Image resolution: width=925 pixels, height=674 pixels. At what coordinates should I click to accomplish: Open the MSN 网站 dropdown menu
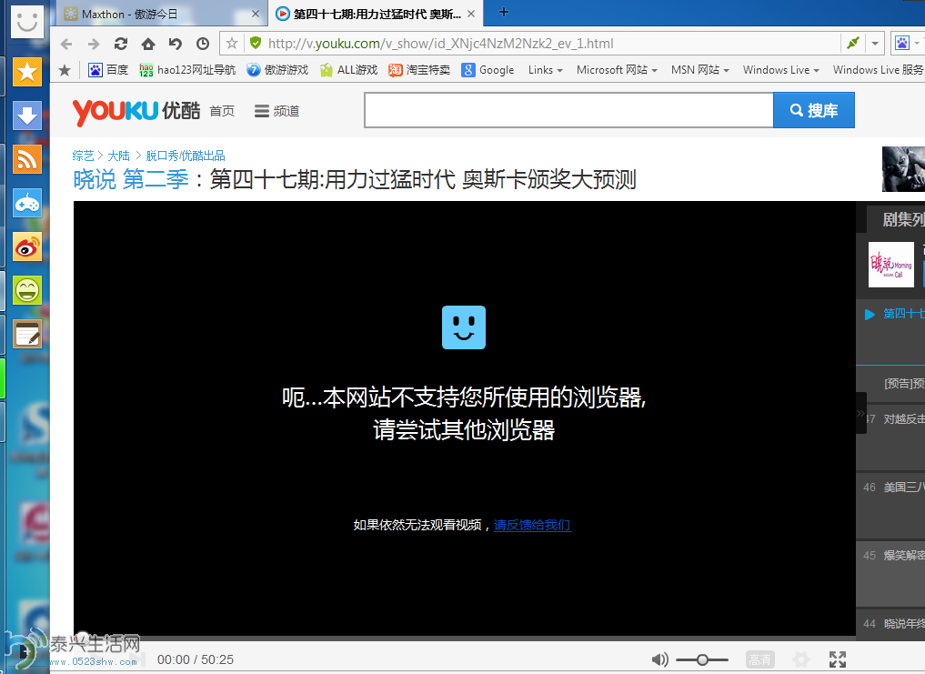click(699, 69)
